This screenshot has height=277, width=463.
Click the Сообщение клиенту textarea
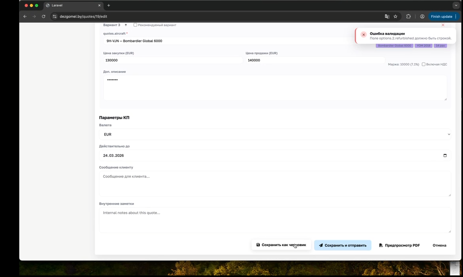275,183
